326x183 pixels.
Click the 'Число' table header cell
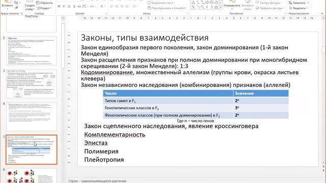click(168, 94)
